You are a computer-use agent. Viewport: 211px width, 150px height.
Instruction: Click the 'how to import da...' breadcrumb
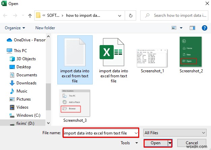83,15
